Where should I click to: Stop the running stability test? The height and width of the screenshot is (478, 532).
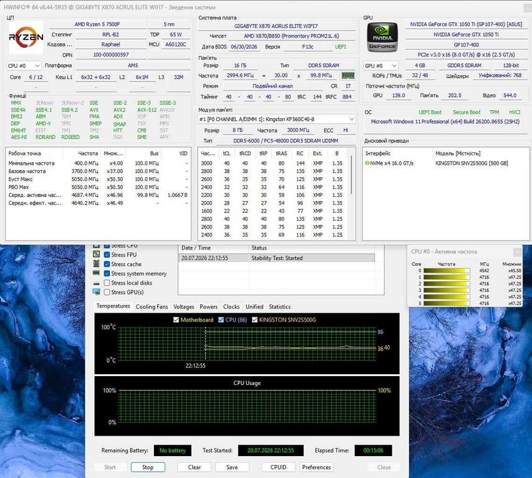[148, 467]
